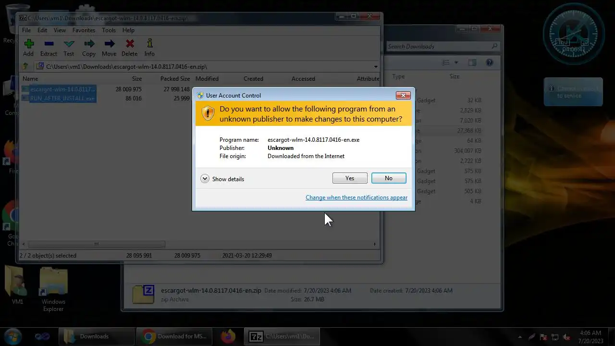Click No in User Account Control

tap(389, 178)
